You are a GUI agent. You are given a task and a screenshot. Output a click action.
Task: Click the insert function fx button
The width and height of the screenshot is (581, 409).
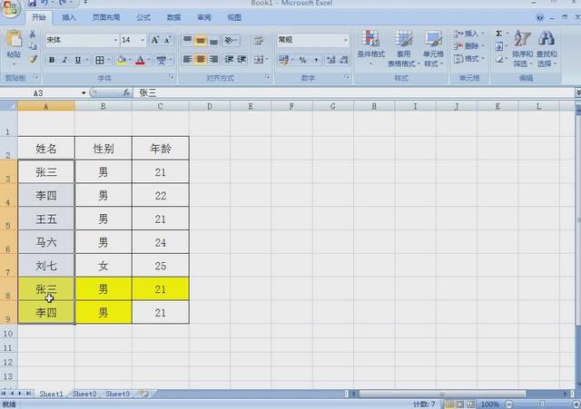coord(126,93)
